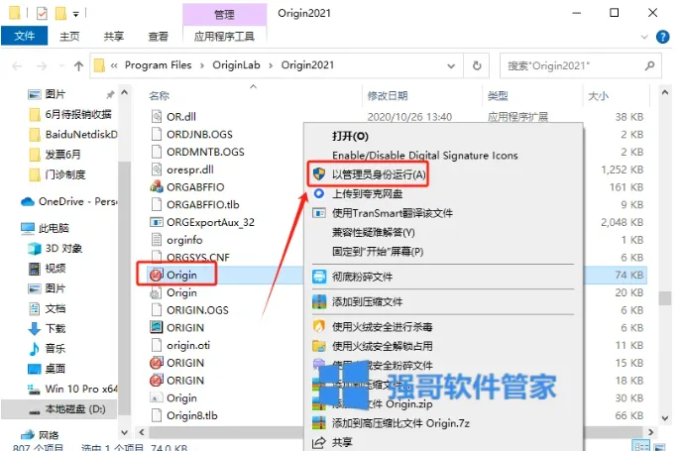682x451 pixels.
Task: Switch to the 主页 ribbon tab
Action: point(69,37)
